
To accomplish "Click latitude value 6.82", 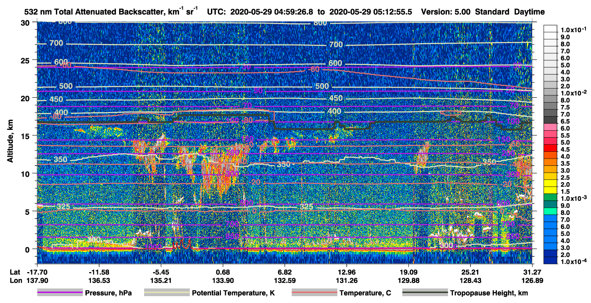I will tap(285, 273).
